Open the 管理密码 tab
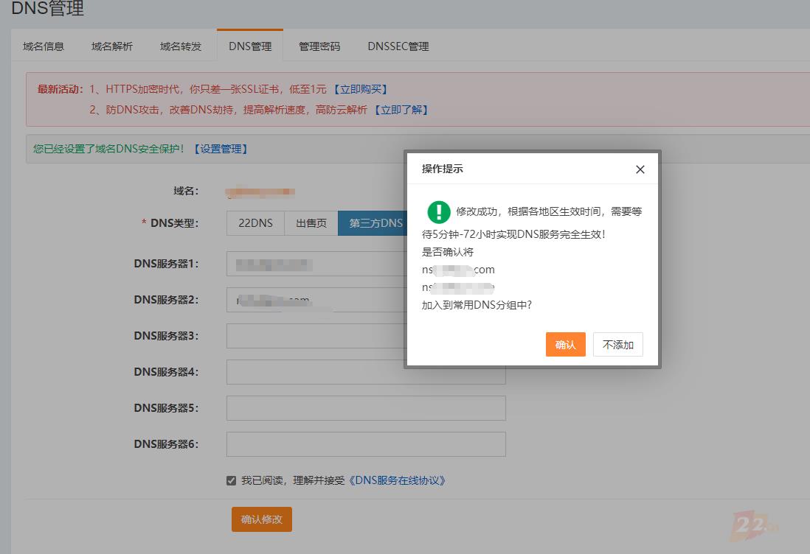This screenshot has width=810, height=554. point(319,46)
